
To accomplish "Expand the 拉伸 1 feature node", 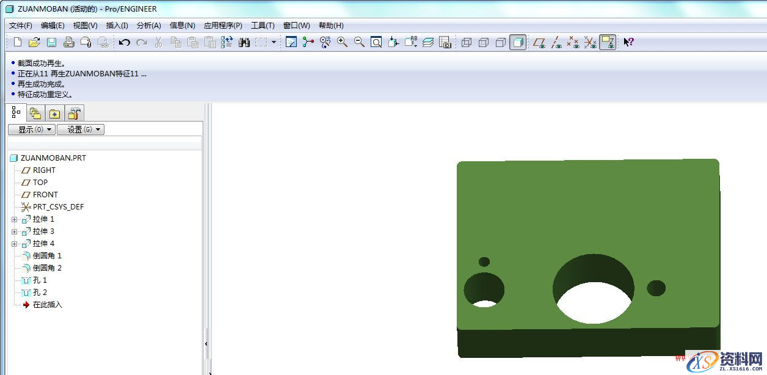I will point(15,219).
